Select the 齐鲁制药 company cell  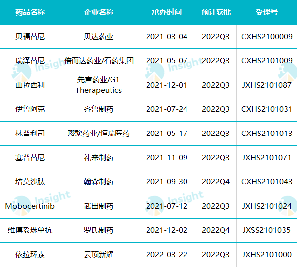[99, 109]
